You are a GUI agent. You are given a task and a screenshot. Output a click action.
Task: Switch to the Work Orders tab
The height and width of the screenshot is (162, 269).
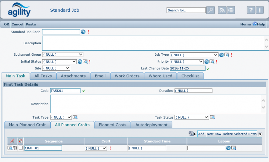point(127,76)
